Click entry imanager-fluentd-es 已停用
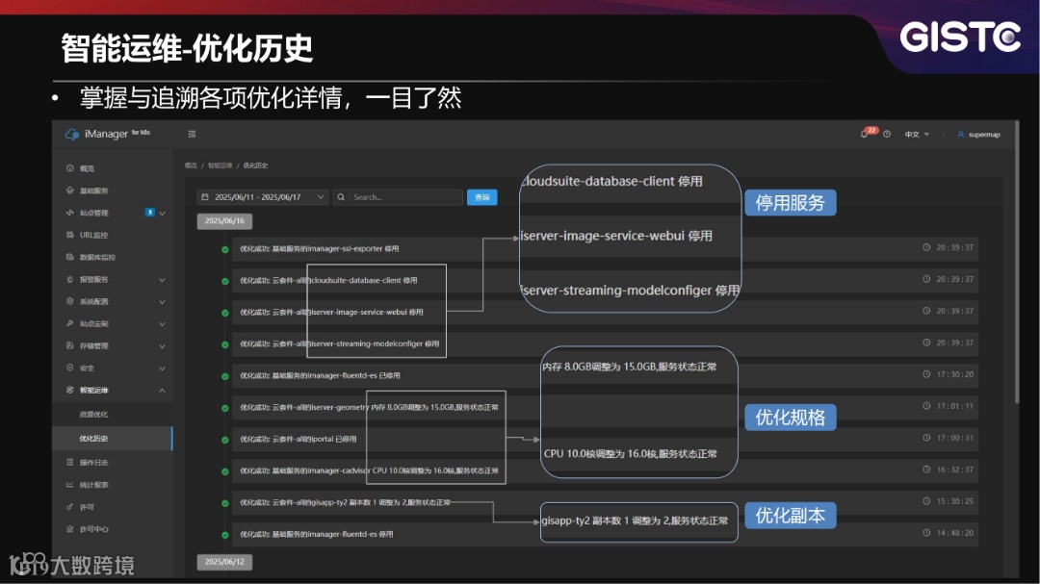The image size is (1040, 584). [605, 375]
